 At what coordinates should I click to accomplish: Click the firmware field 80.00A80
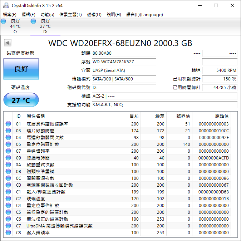click(124, 53)
